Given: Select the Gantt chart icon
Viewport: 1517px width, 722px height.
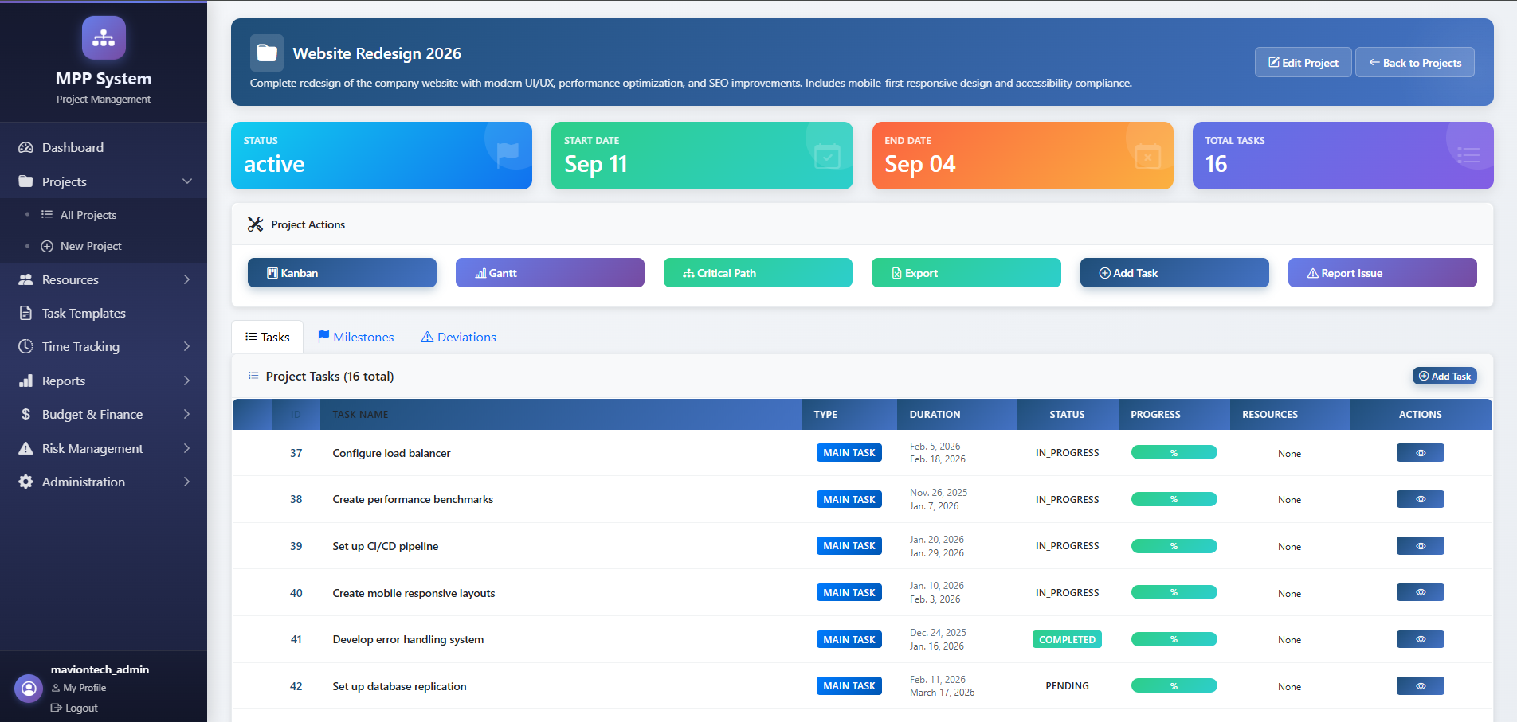Looking at the screenshot, I should [x=480, y=272].
